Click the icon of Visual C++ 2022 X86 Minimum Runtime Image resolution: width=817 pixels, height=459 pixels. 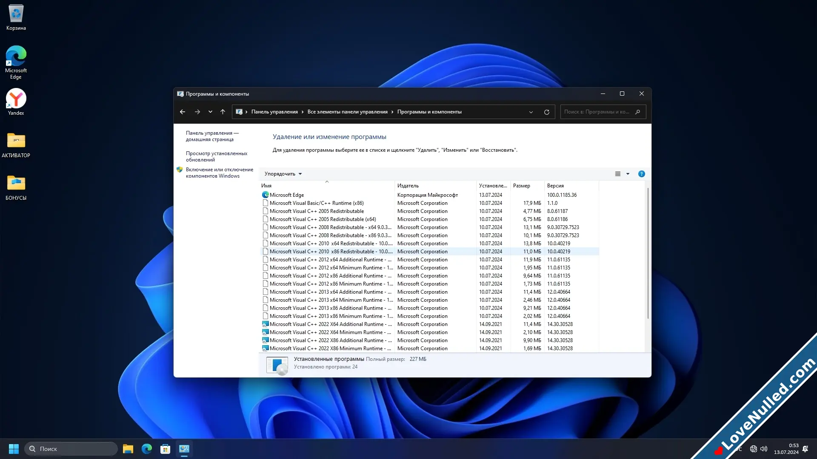tap(266, 348)
